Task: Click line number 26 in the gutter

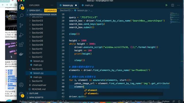Action: (63, 41)
